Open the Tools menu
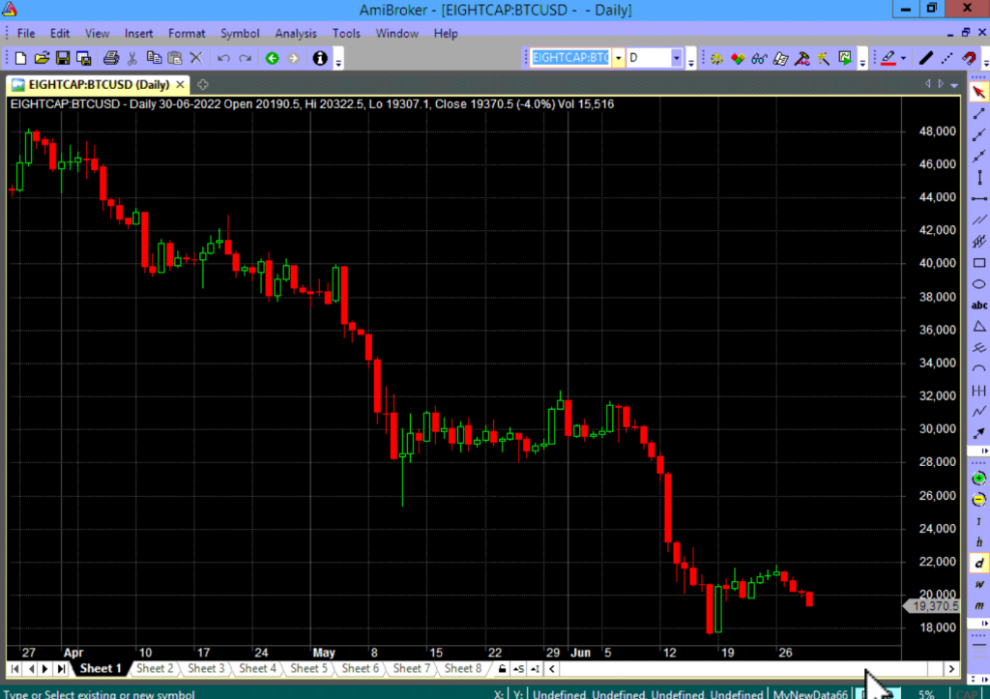 [x=346, y=34]
